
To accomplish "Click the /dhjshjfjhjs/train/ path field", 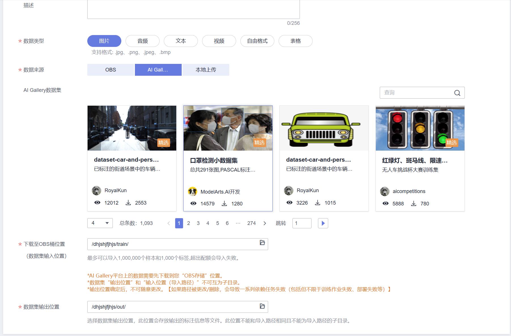I will (178, 244).
